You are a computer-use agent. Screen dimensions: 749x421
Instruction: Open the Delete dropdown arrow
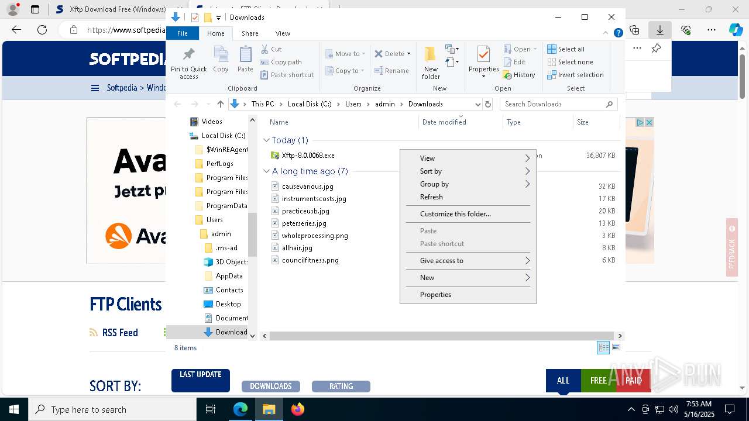click(x=408, y=54)
